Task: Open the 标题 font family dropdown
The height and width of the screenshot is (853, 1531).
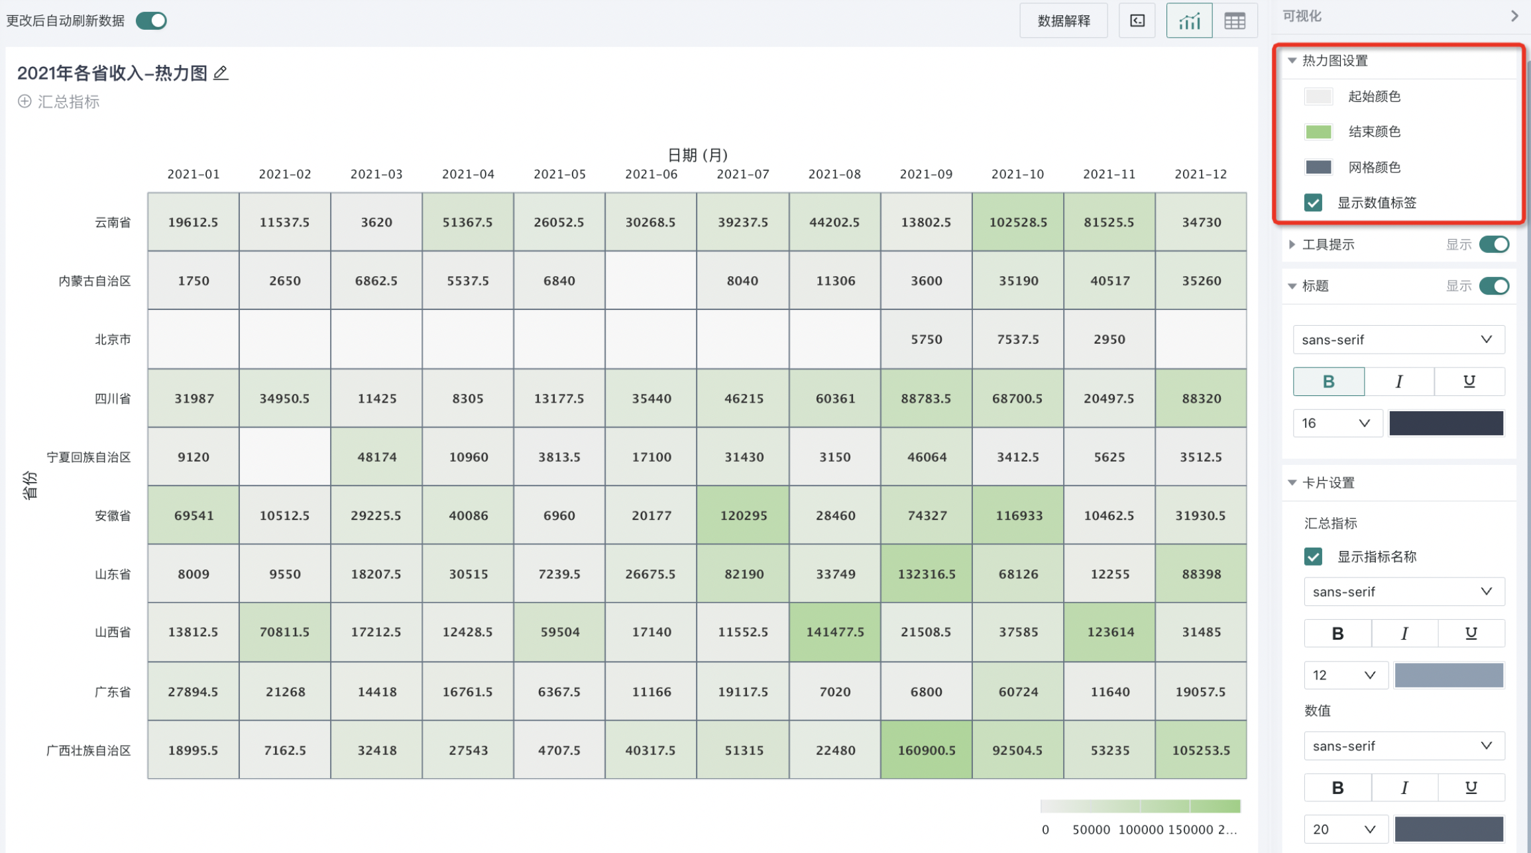Action: click(x=1398, y=340)
